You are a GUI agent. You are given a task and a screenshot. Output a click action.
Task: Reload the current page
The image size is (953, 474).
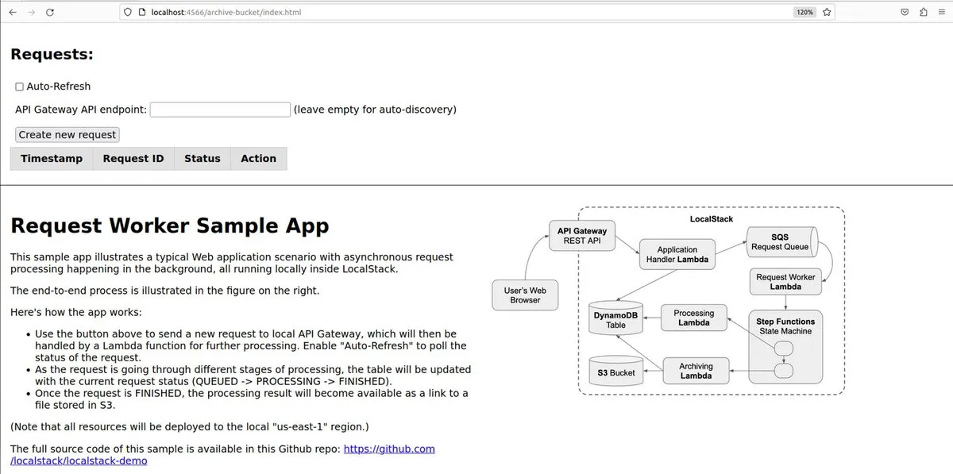[51, 12]
